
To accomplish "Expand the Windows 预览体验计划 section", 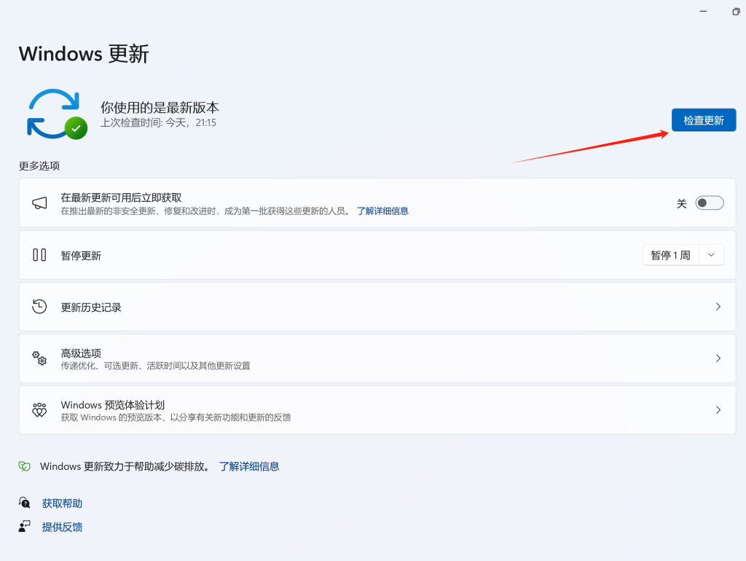I will coord(718,409).
